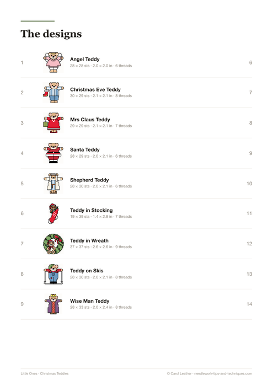Click page number 14 for Wise Man Teddy
This screenshot has height=386, width=273.
[x=249, y=304]
